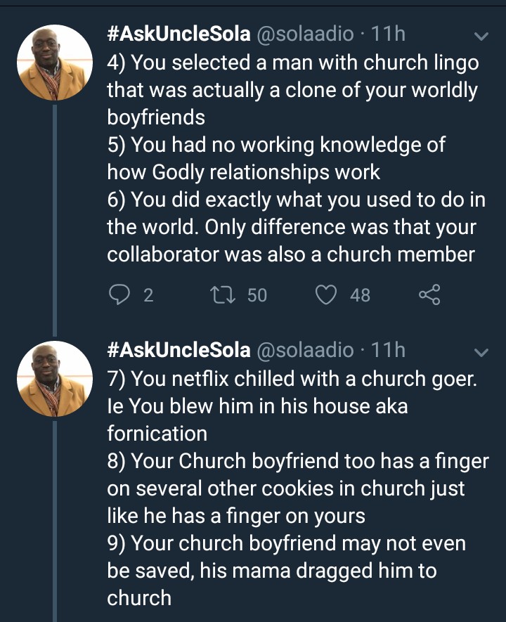The width and height of the screenshot is (506, 622).
Task: Click the retweet count of 50
Action: click(257, 296)
